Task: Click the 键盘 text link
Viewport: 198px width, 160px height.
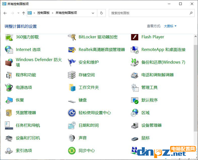Action: tap(82, 100)
